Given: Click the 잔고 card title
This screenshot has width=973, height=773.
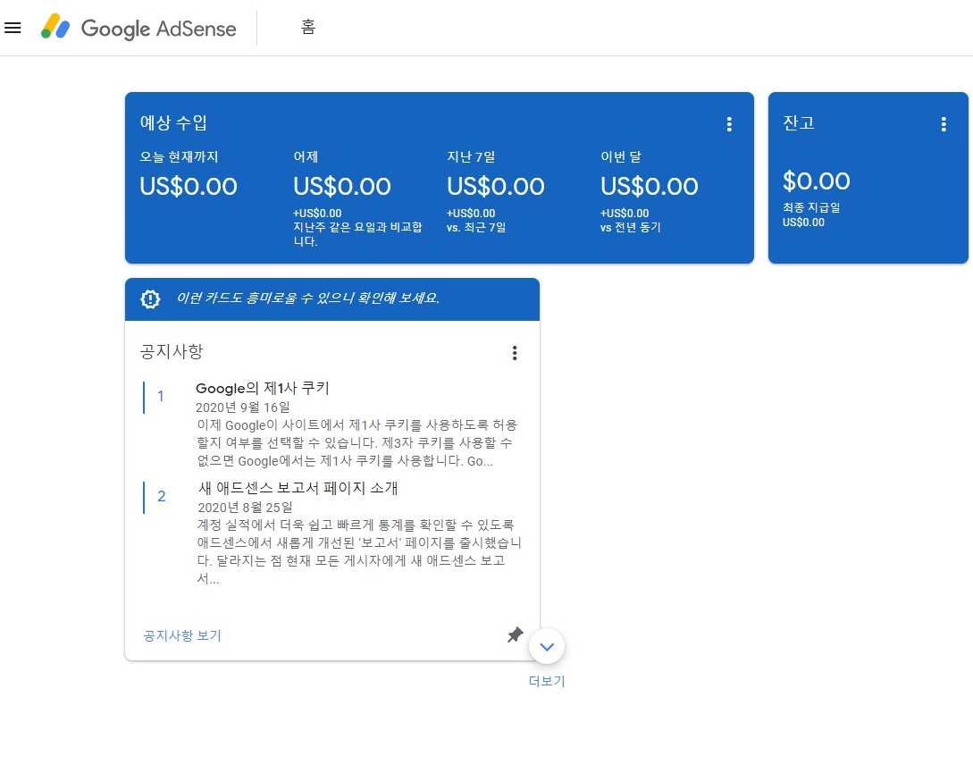Looking at the screenshot, I should point(799,122).
